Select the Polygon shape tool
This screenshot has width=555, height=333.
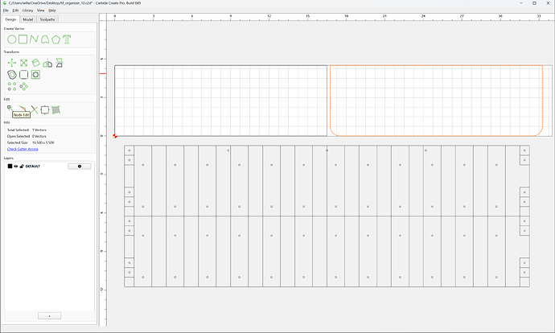[56, 39]
